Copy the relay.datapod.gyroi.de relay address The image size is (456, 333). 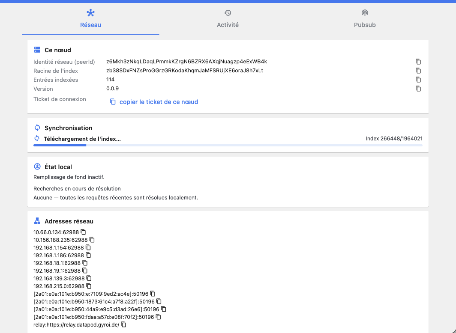tap(123, 324)
